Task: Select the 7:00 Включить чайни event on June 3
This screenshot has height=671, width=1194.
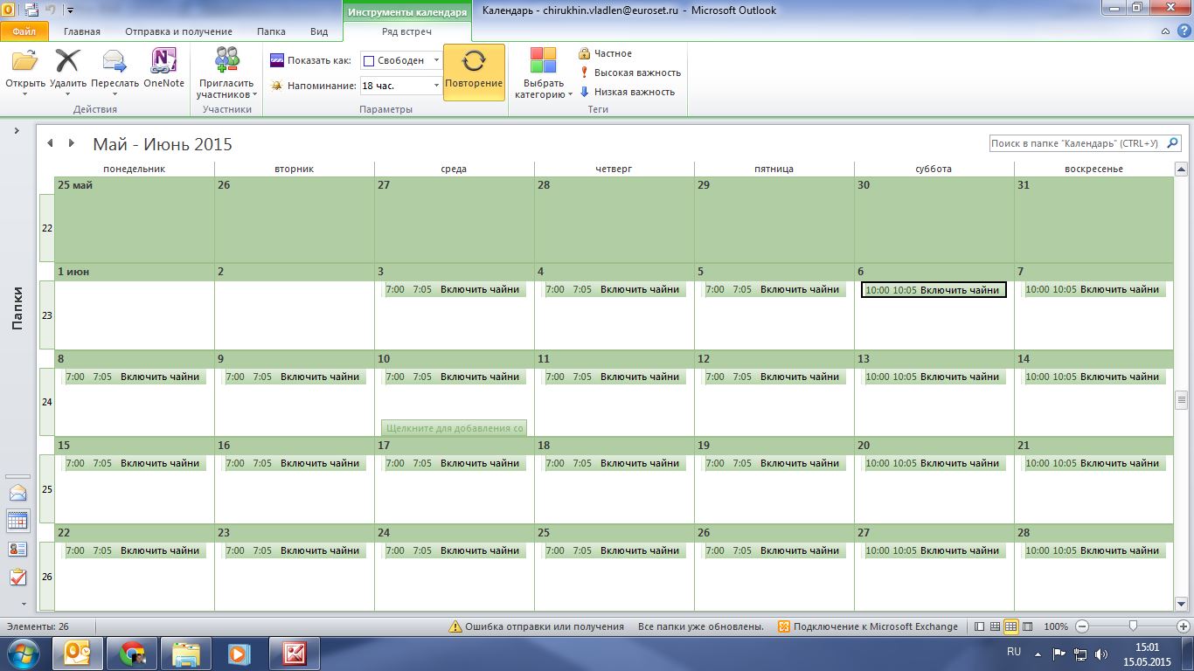Action: click(454, 289)
